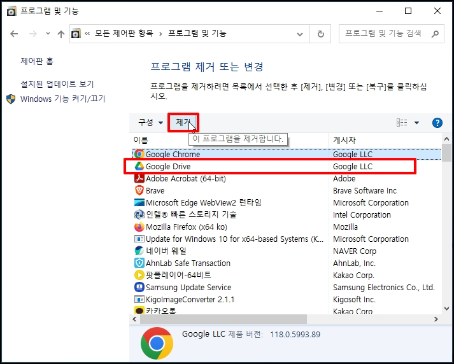The image size is (454, 364).
Task: Click publisher NAVER Corp
Action: (355, 251)
